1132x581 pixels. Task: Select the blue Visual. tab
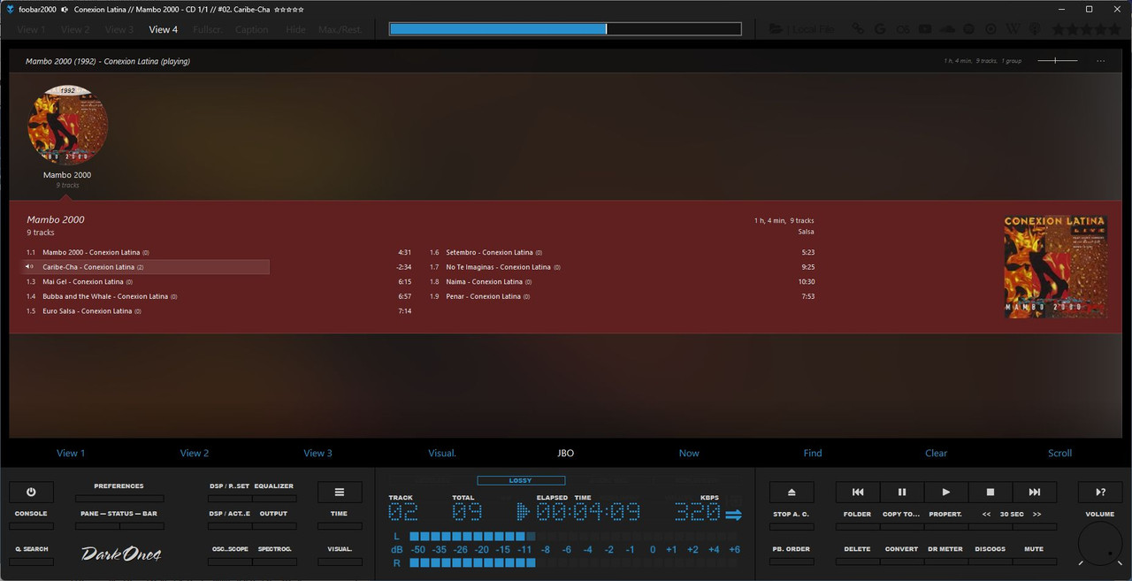tap(442, 453)
